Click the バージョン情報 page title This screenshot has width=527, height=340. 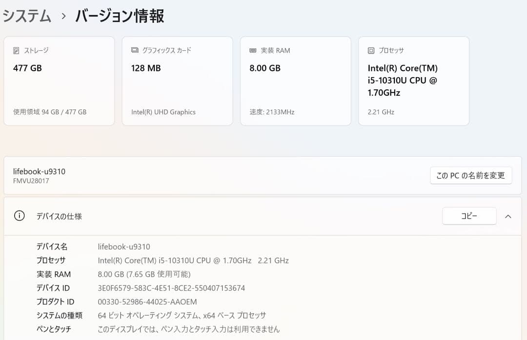[x=119, y=16]
